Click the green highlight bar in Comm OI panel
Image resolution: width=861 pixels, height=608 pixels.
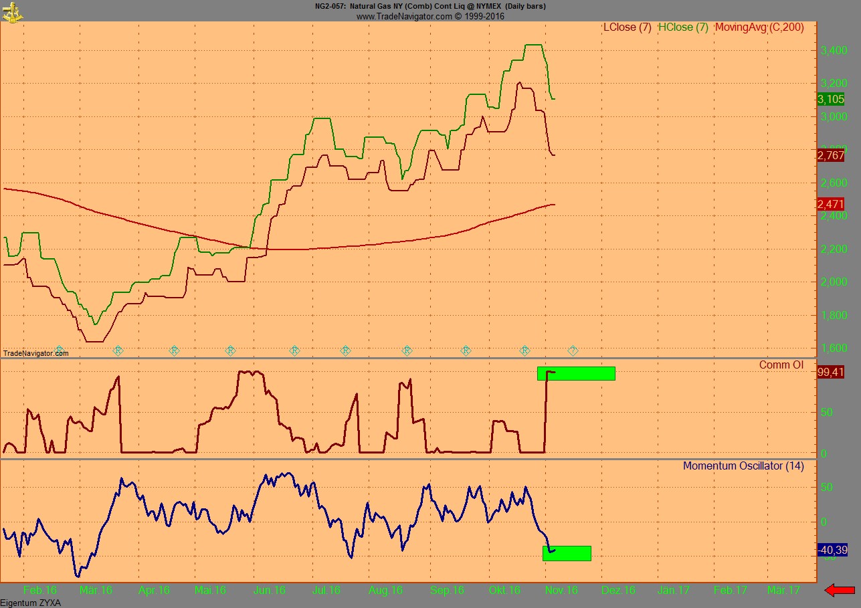[x=577, y=373]
